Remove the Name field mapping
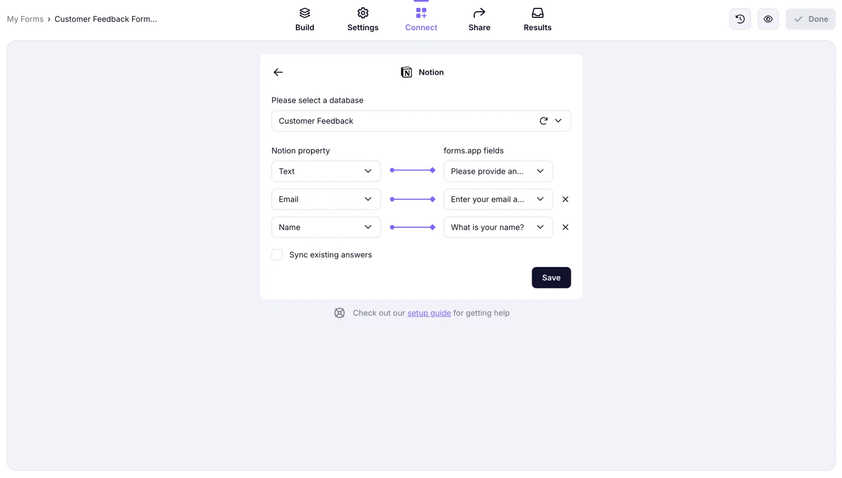Image resolution: width=842 pixels, height=478 pixels. click(x=565, y=227)
